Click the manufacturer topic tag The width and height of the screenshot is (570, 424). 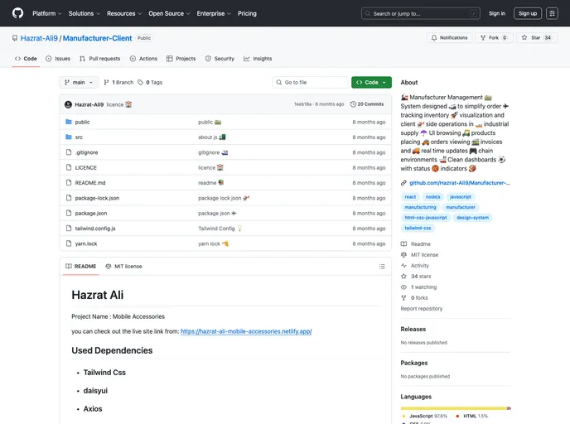(461, 207)
